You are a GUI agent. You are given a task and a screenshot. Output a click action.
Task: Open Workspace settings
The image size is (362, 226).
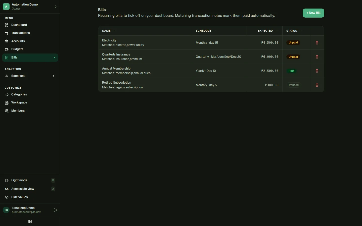click(30, 103)
